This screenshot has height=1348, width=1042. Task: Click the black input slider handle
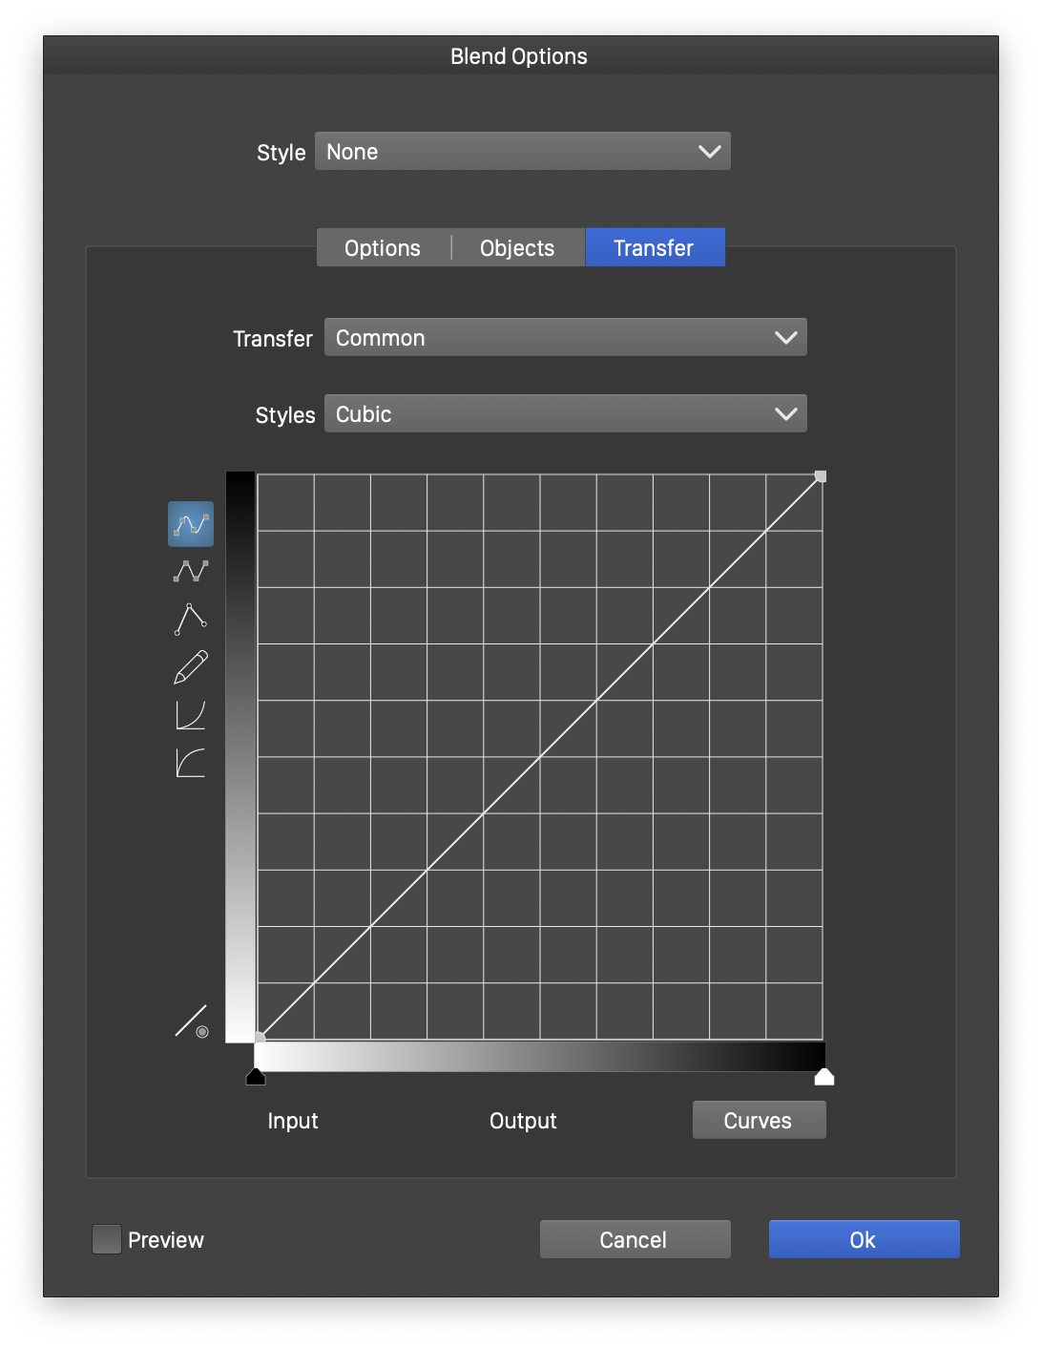point(256,1077)
